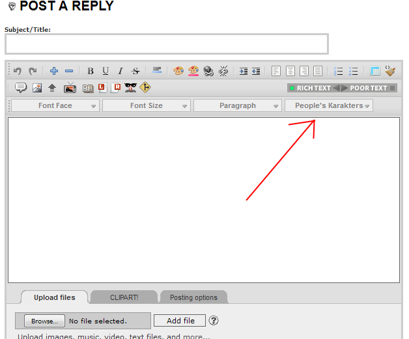Switch to the CLIPART! tab
Screen dimensions: 409x339
pos(124,297)
